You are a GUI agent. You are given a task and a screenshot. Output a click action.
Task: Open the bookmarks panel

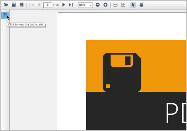pos(5,15)
